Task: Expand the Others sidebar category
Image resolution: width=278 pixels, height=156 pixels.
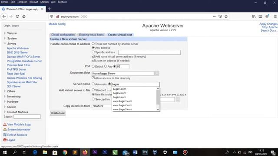Action: pyautogui.click(x=5, y=91)
